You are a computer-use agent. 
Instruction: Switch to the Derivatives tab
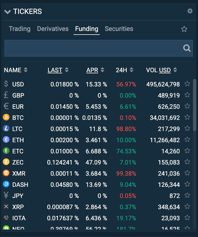pos(53,29)
